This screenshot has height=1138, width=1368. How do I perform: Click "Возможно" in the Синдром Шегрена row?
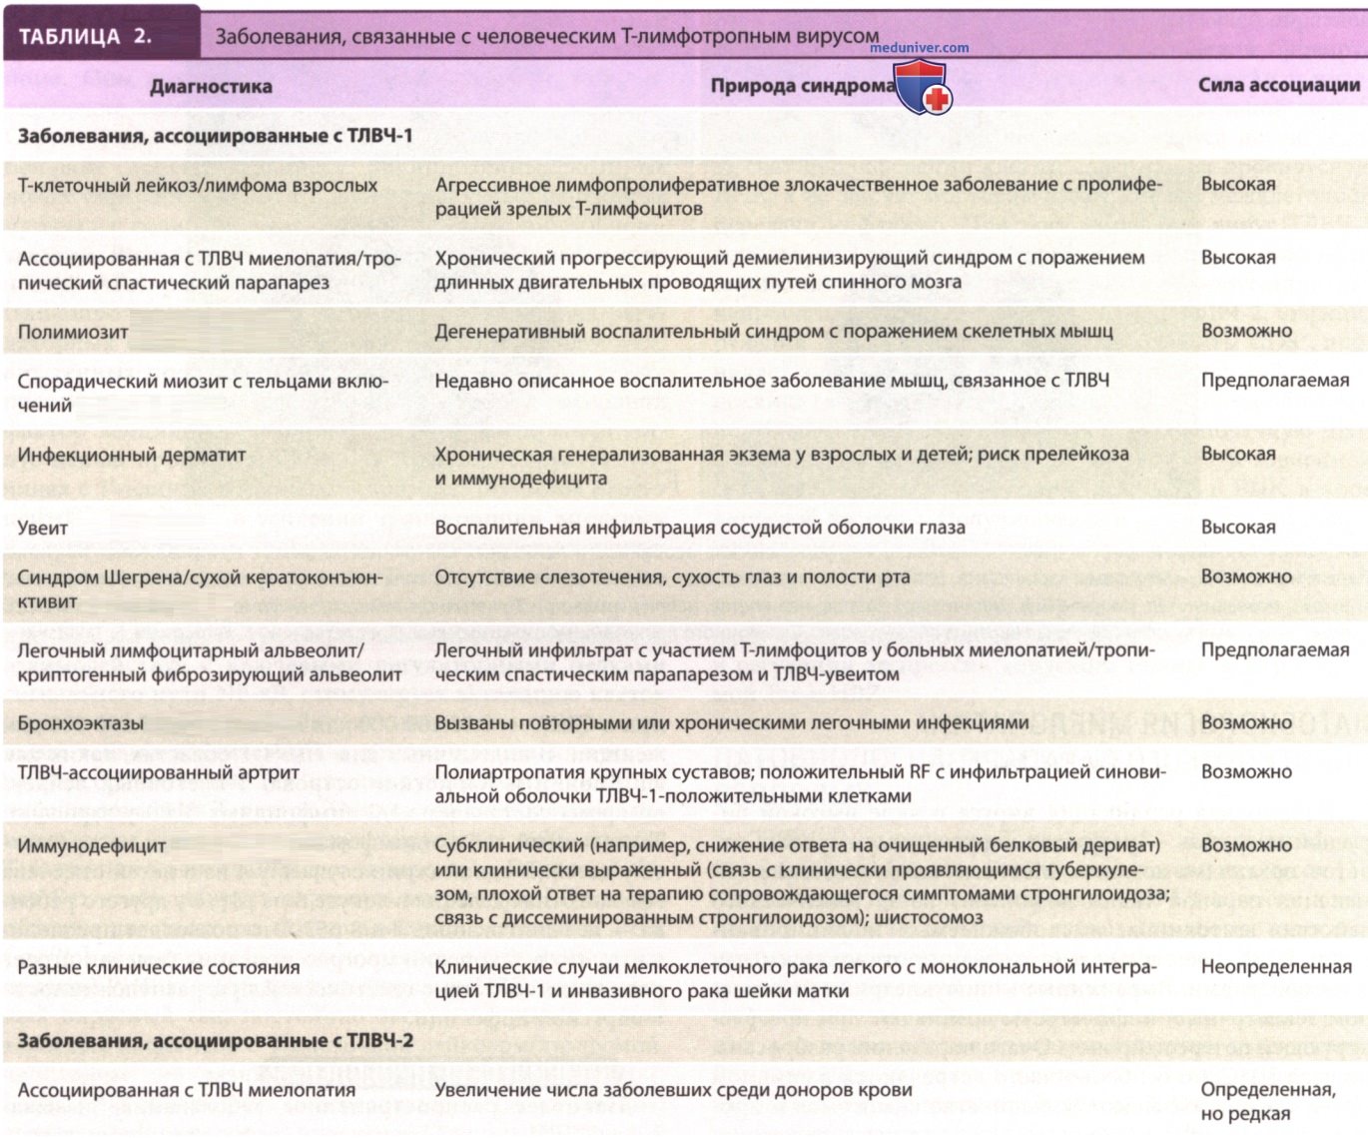pos(1246,576)
